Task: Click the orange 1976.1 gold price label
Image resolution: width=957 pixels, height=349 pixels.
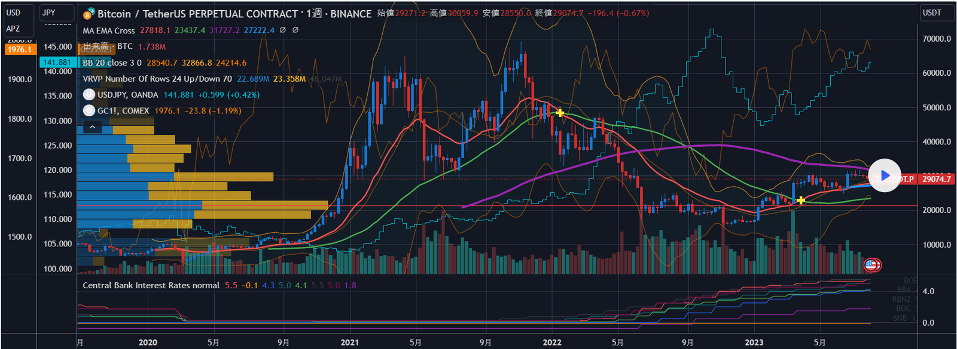Action: coord(19,50)
